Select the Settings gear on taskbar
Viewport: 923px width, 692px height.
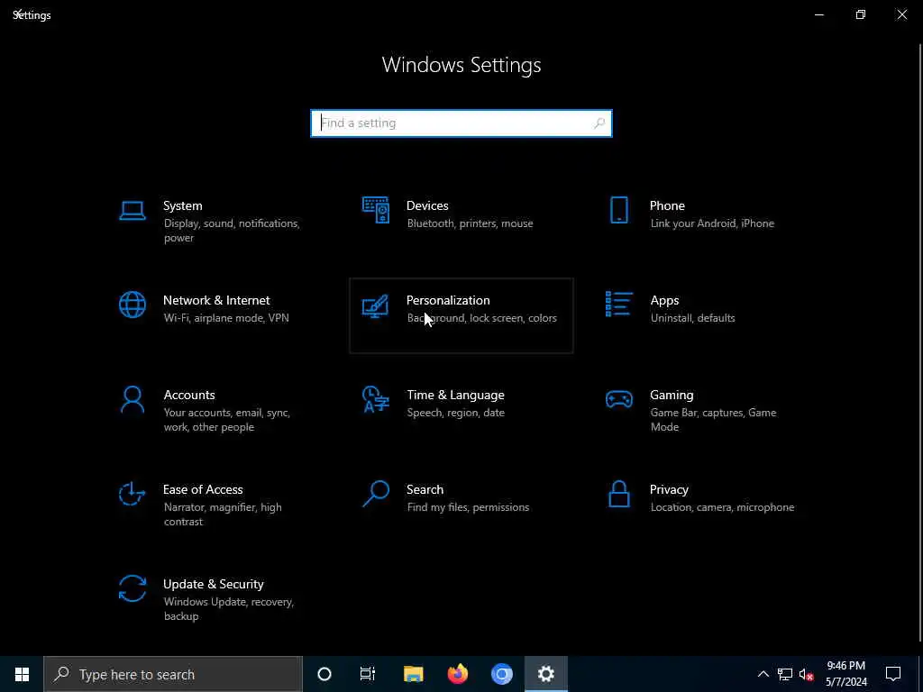[546, 674]
